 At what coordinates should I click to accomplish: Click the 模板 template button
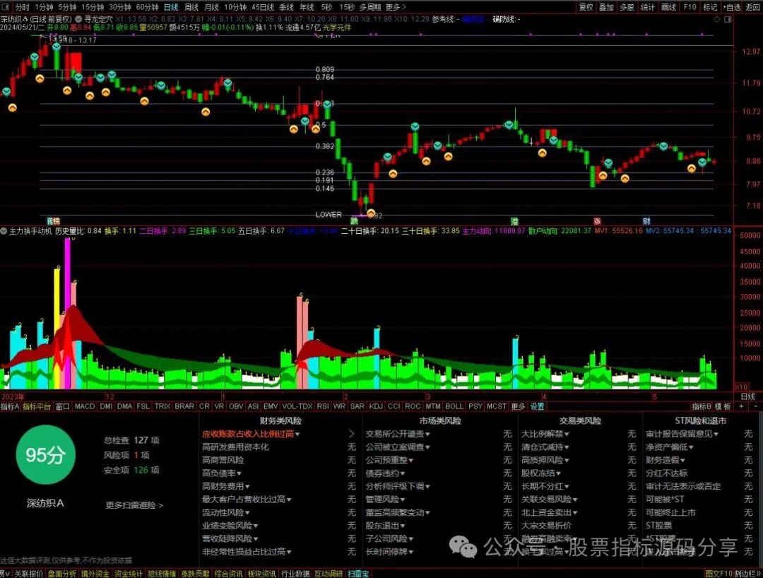(723, 406)
